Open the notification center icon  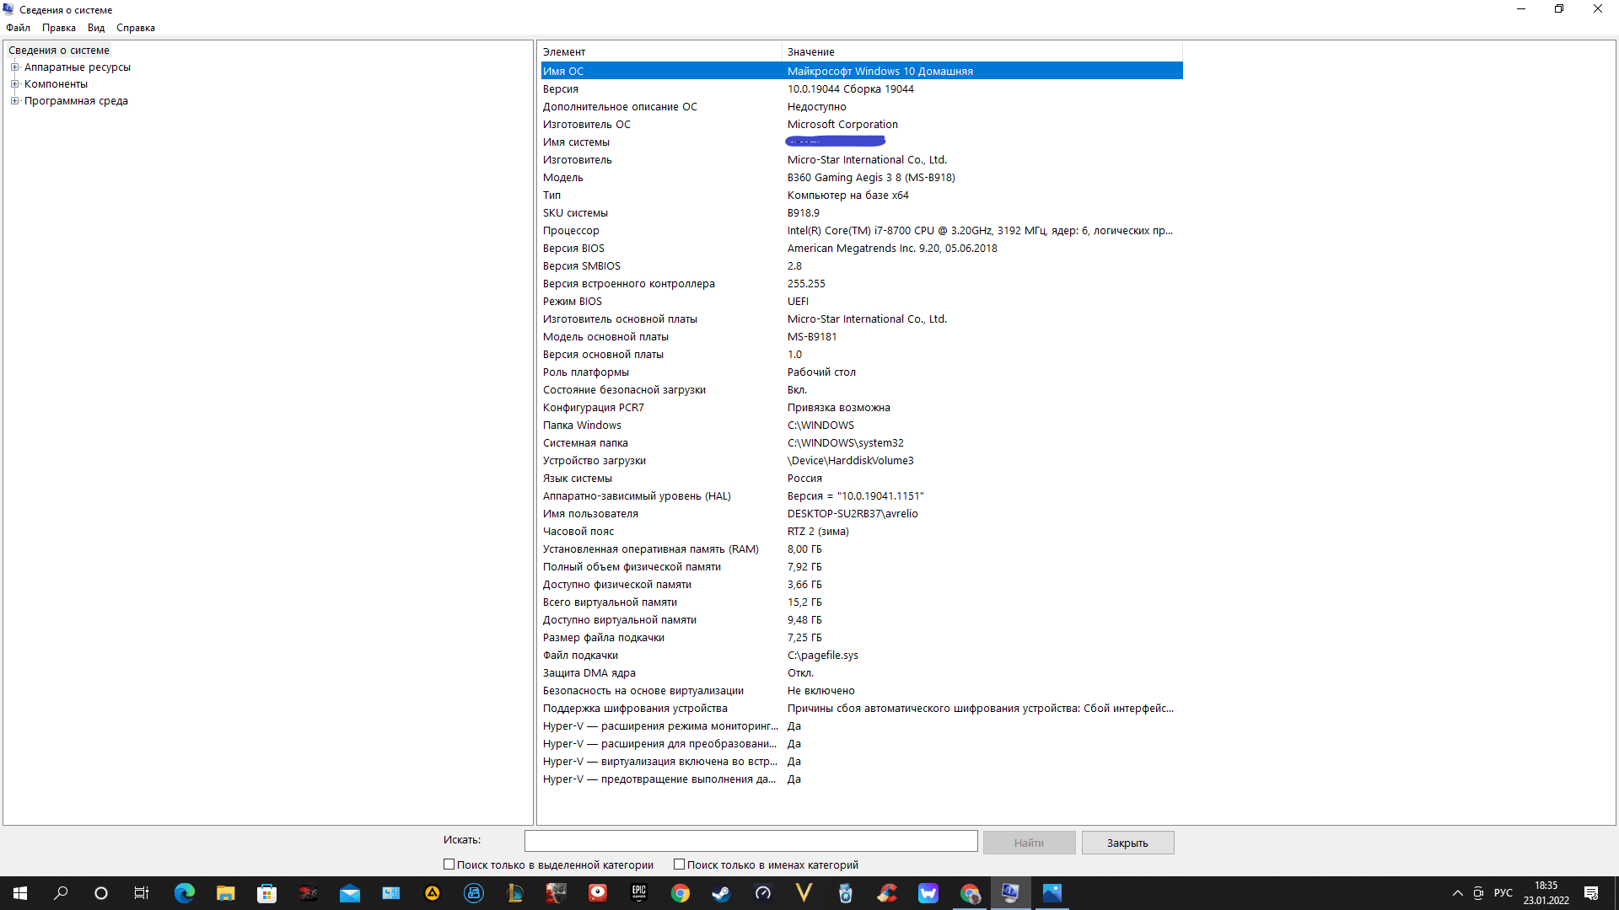pos(1591,893)
